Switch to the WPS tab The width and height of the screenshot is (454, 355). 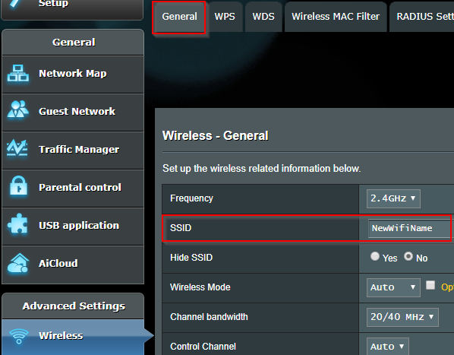(x=225, y=17)
